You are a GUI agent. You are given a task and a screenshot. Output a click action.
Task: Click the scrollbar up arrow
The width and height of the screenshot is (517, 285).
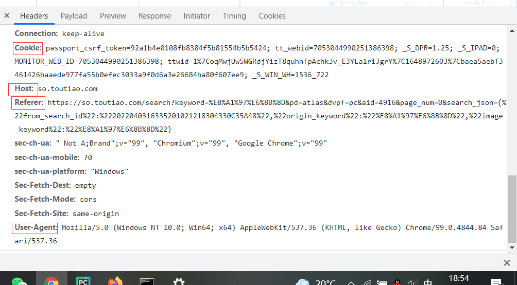pos(512,31)
